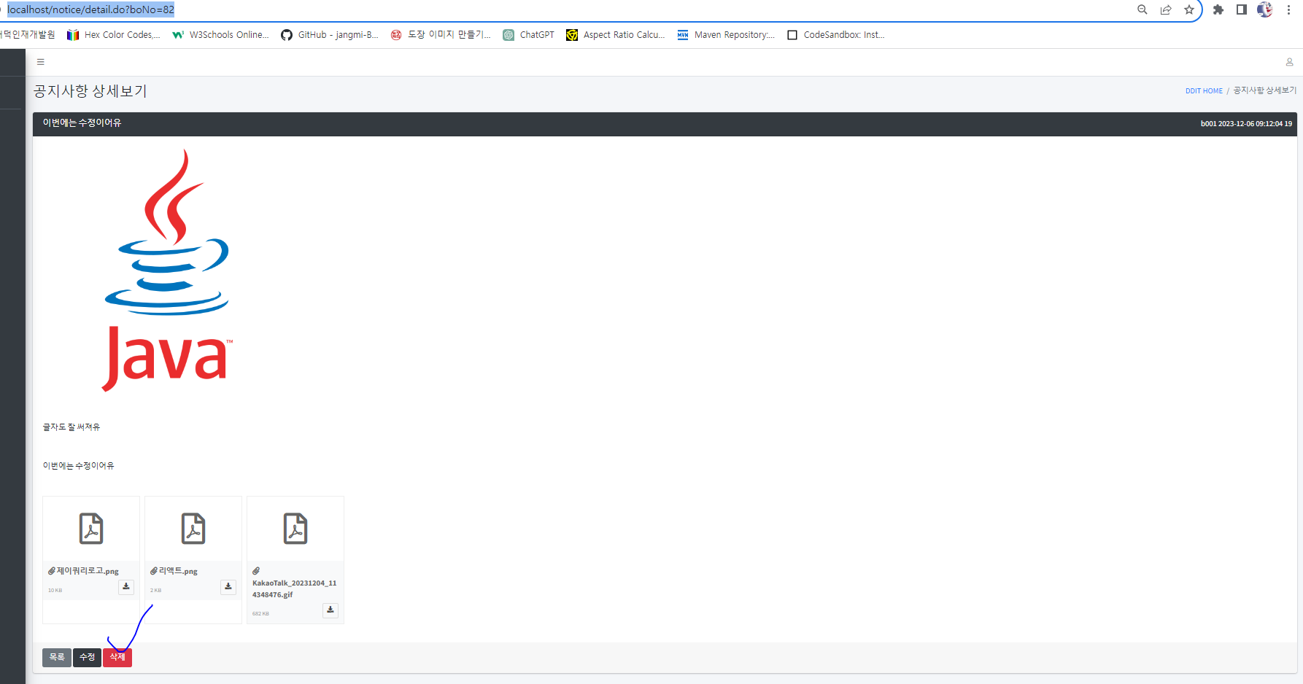The image size is (1303, 684).
Task: Open Aspect Ratio Calculator bookmark
Action: tap(616, 35)
